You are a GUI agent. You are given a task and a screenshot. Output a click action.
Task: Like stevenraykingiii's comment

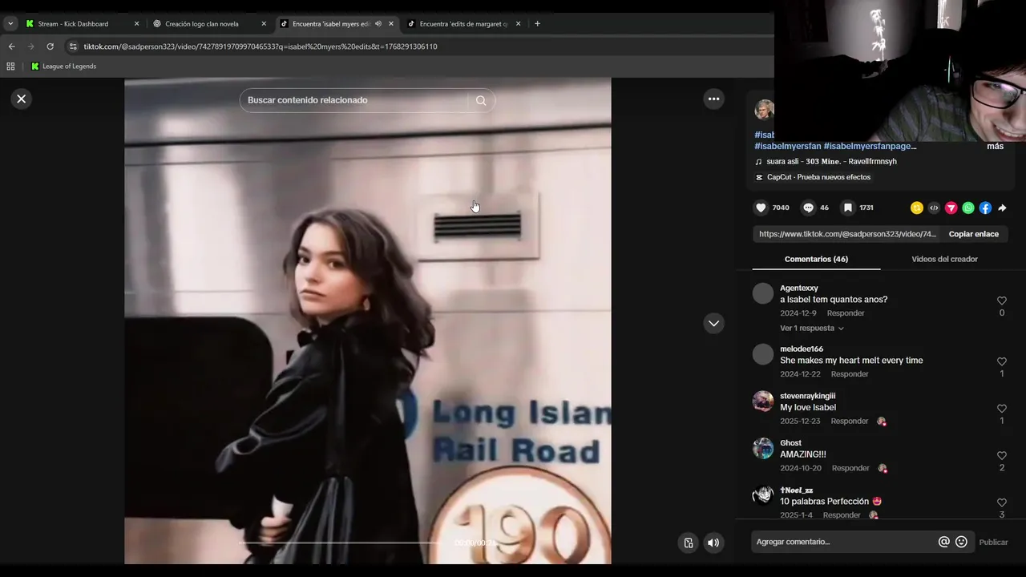[1001, 409]
